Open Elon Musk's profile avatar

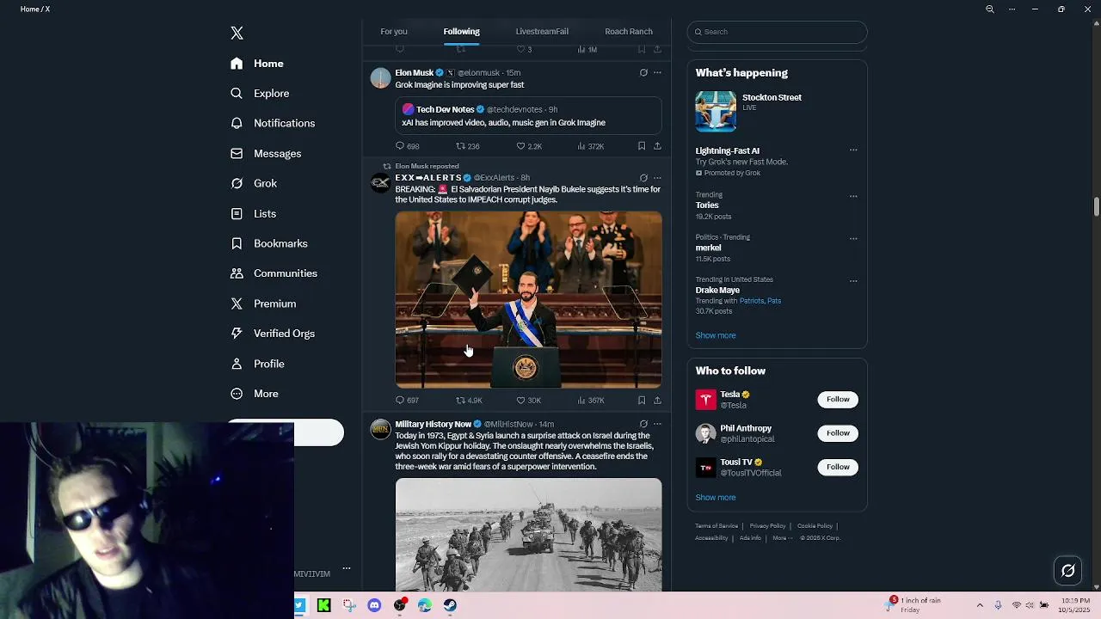point(380,78)
